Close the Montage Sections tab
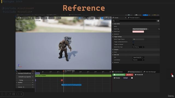This screenshot has height=98, width=175. [x=141, y=72]
